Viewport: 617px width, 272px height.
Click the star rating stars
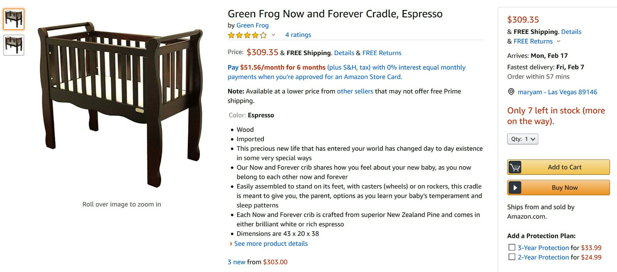pyautogui.click(x=247, y=35)
